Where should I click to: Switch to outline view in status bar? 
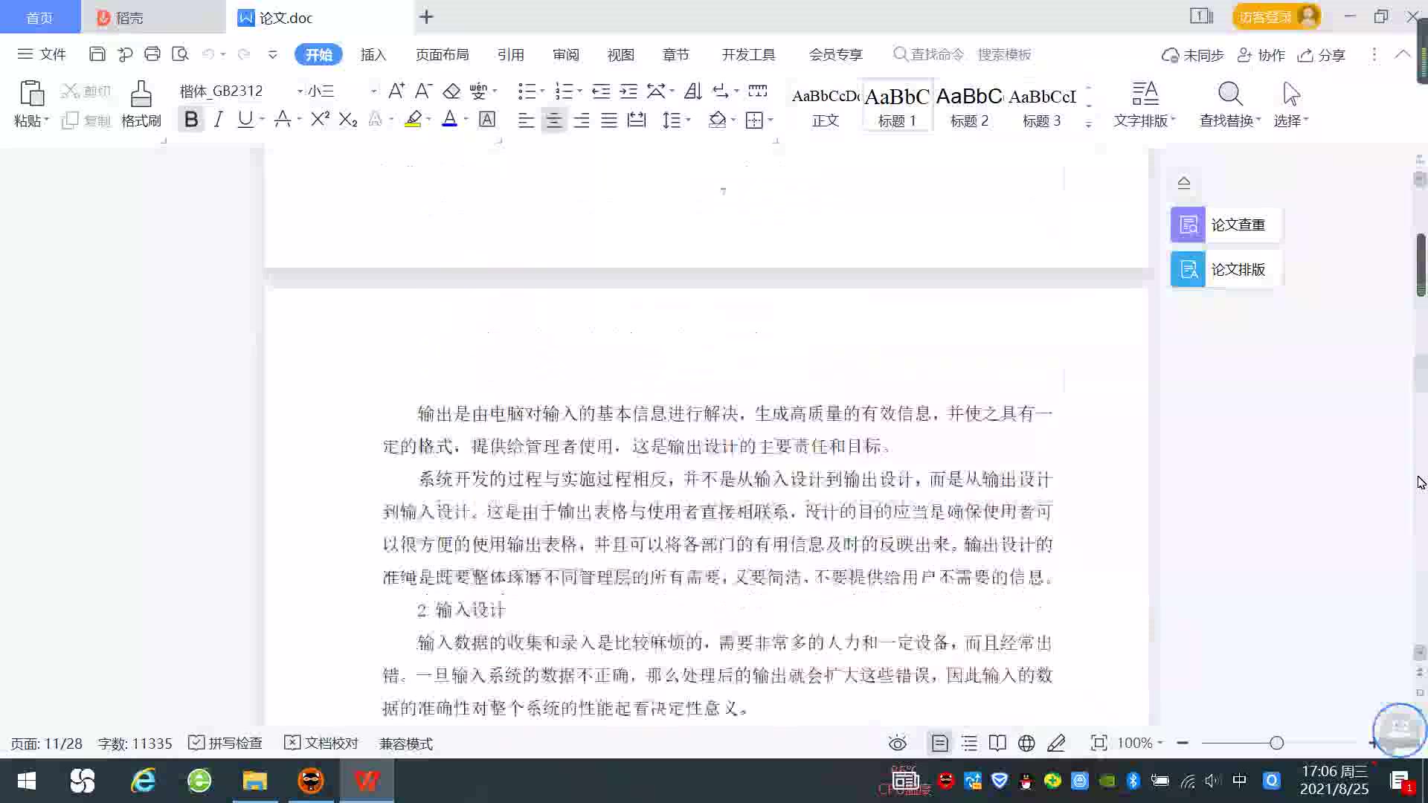[969, 743]
